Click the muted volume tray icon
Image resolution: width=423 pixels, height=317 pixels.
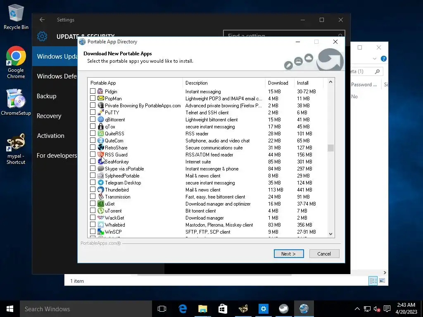click(x=377, y=309)
